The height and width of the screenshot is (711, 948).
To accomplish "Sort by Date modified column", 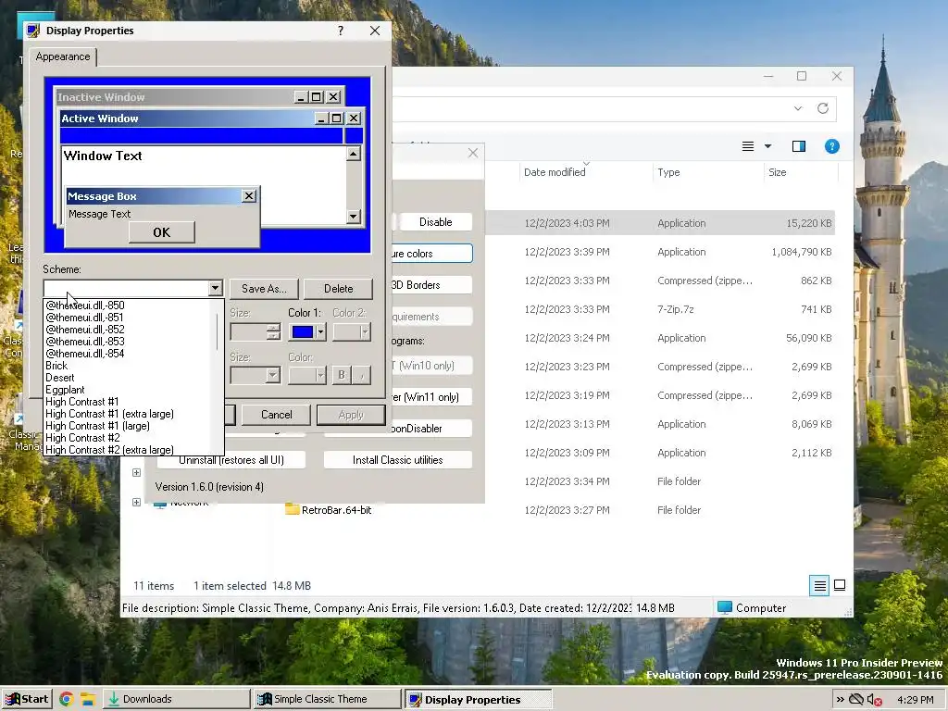I will [x=555, y=172].
